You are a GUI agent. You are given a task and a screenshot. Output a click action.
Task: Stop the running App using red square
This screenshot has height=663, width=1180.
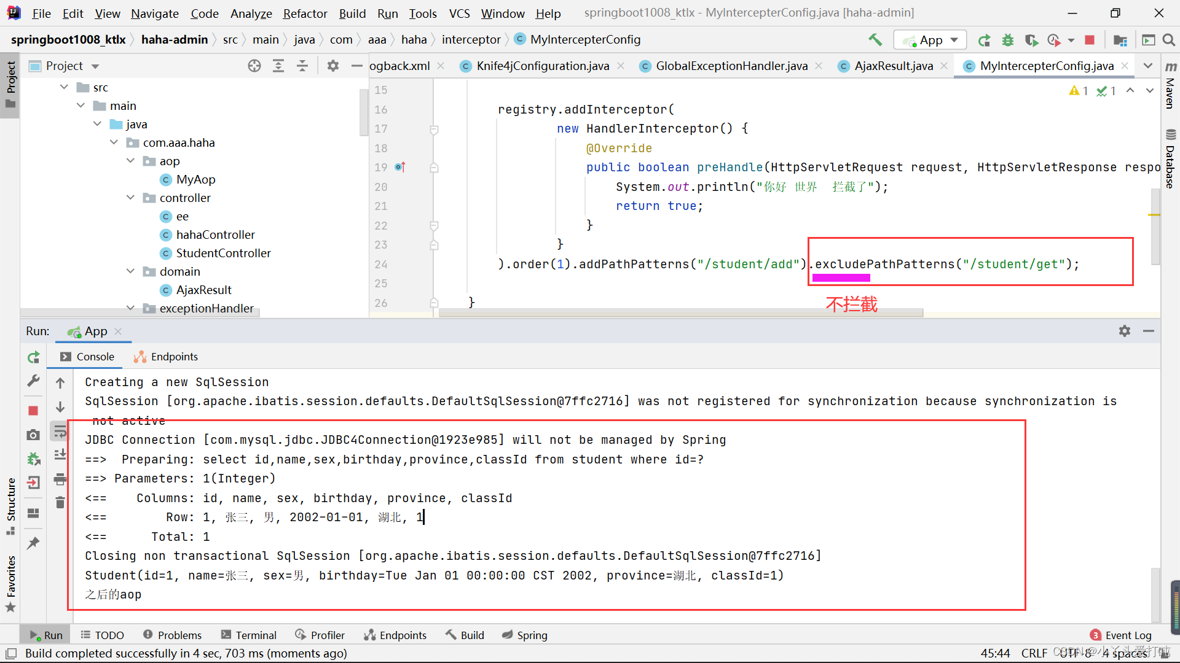pyautogui.click(x=1090, y=40)
